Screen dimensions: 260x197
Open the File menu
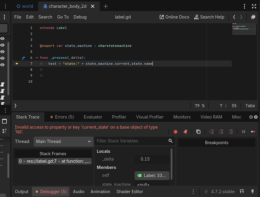(x=18, y=17)
